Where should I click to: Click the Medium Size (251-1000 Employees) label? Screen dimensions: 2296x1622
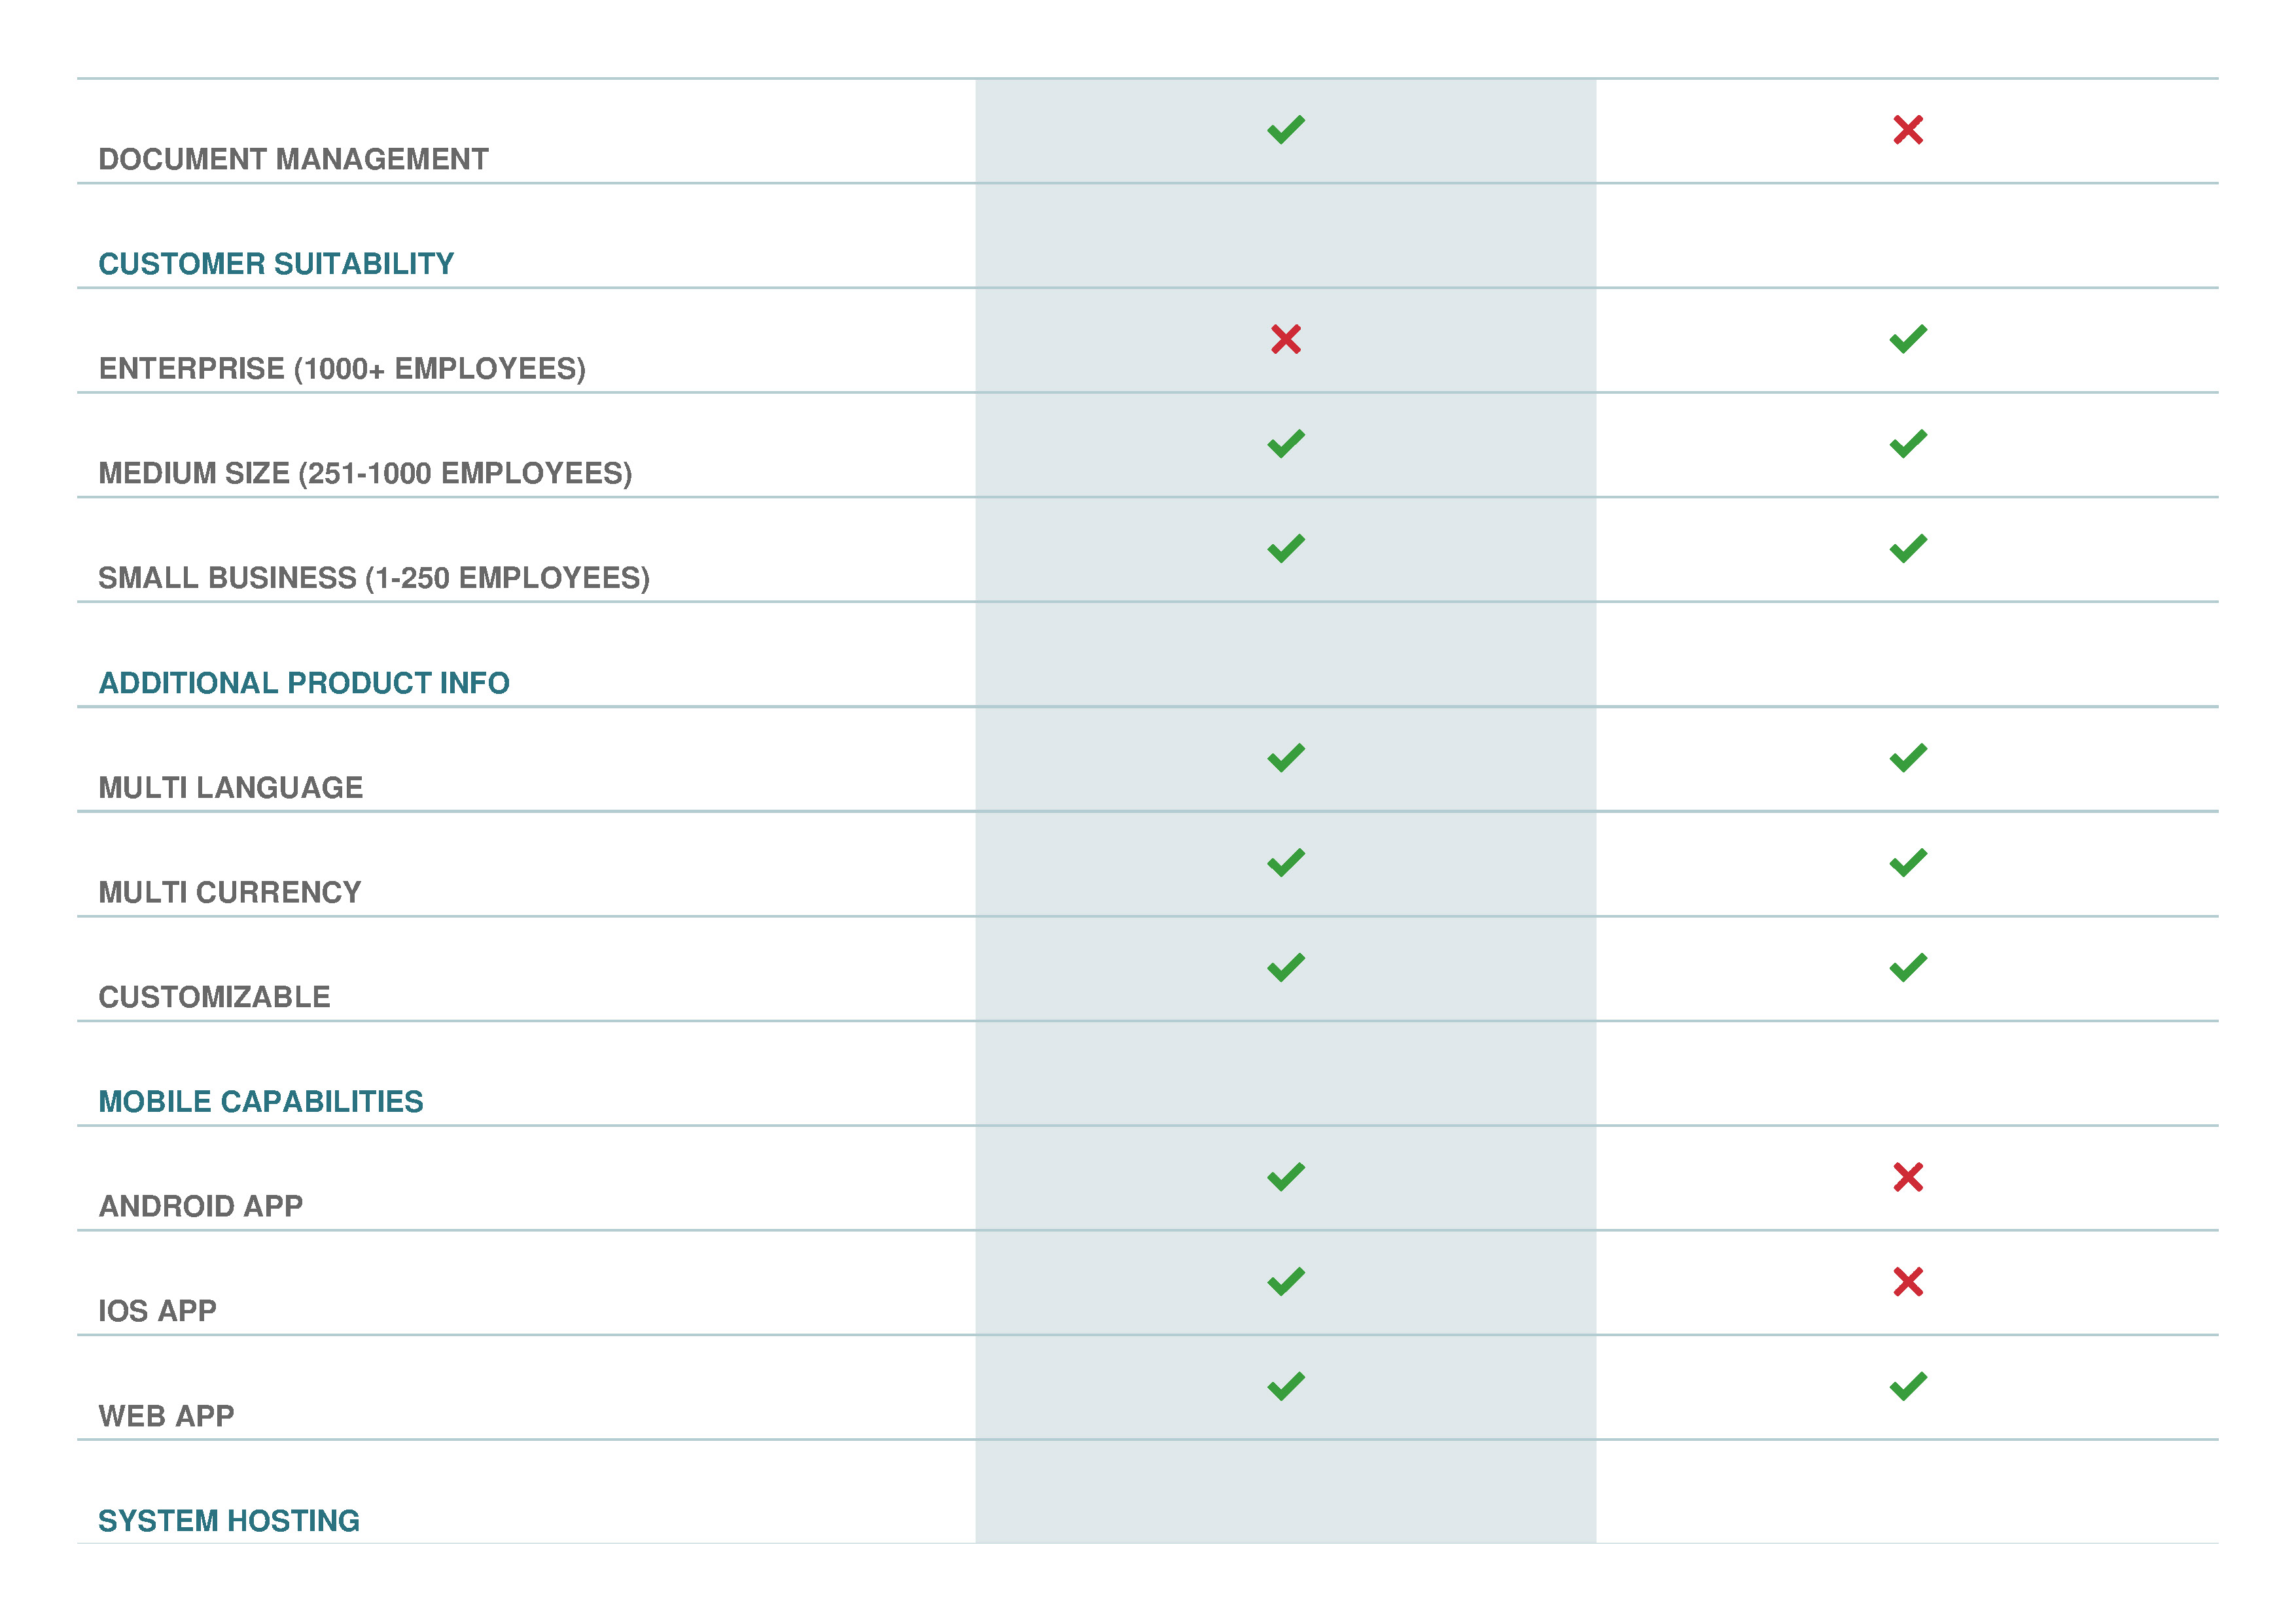365,473
